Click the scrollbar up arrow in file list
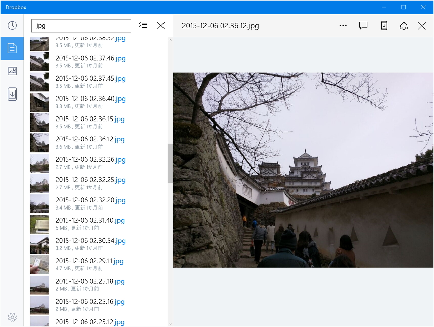This screenshot has width=434, height=327. (170, 40)
